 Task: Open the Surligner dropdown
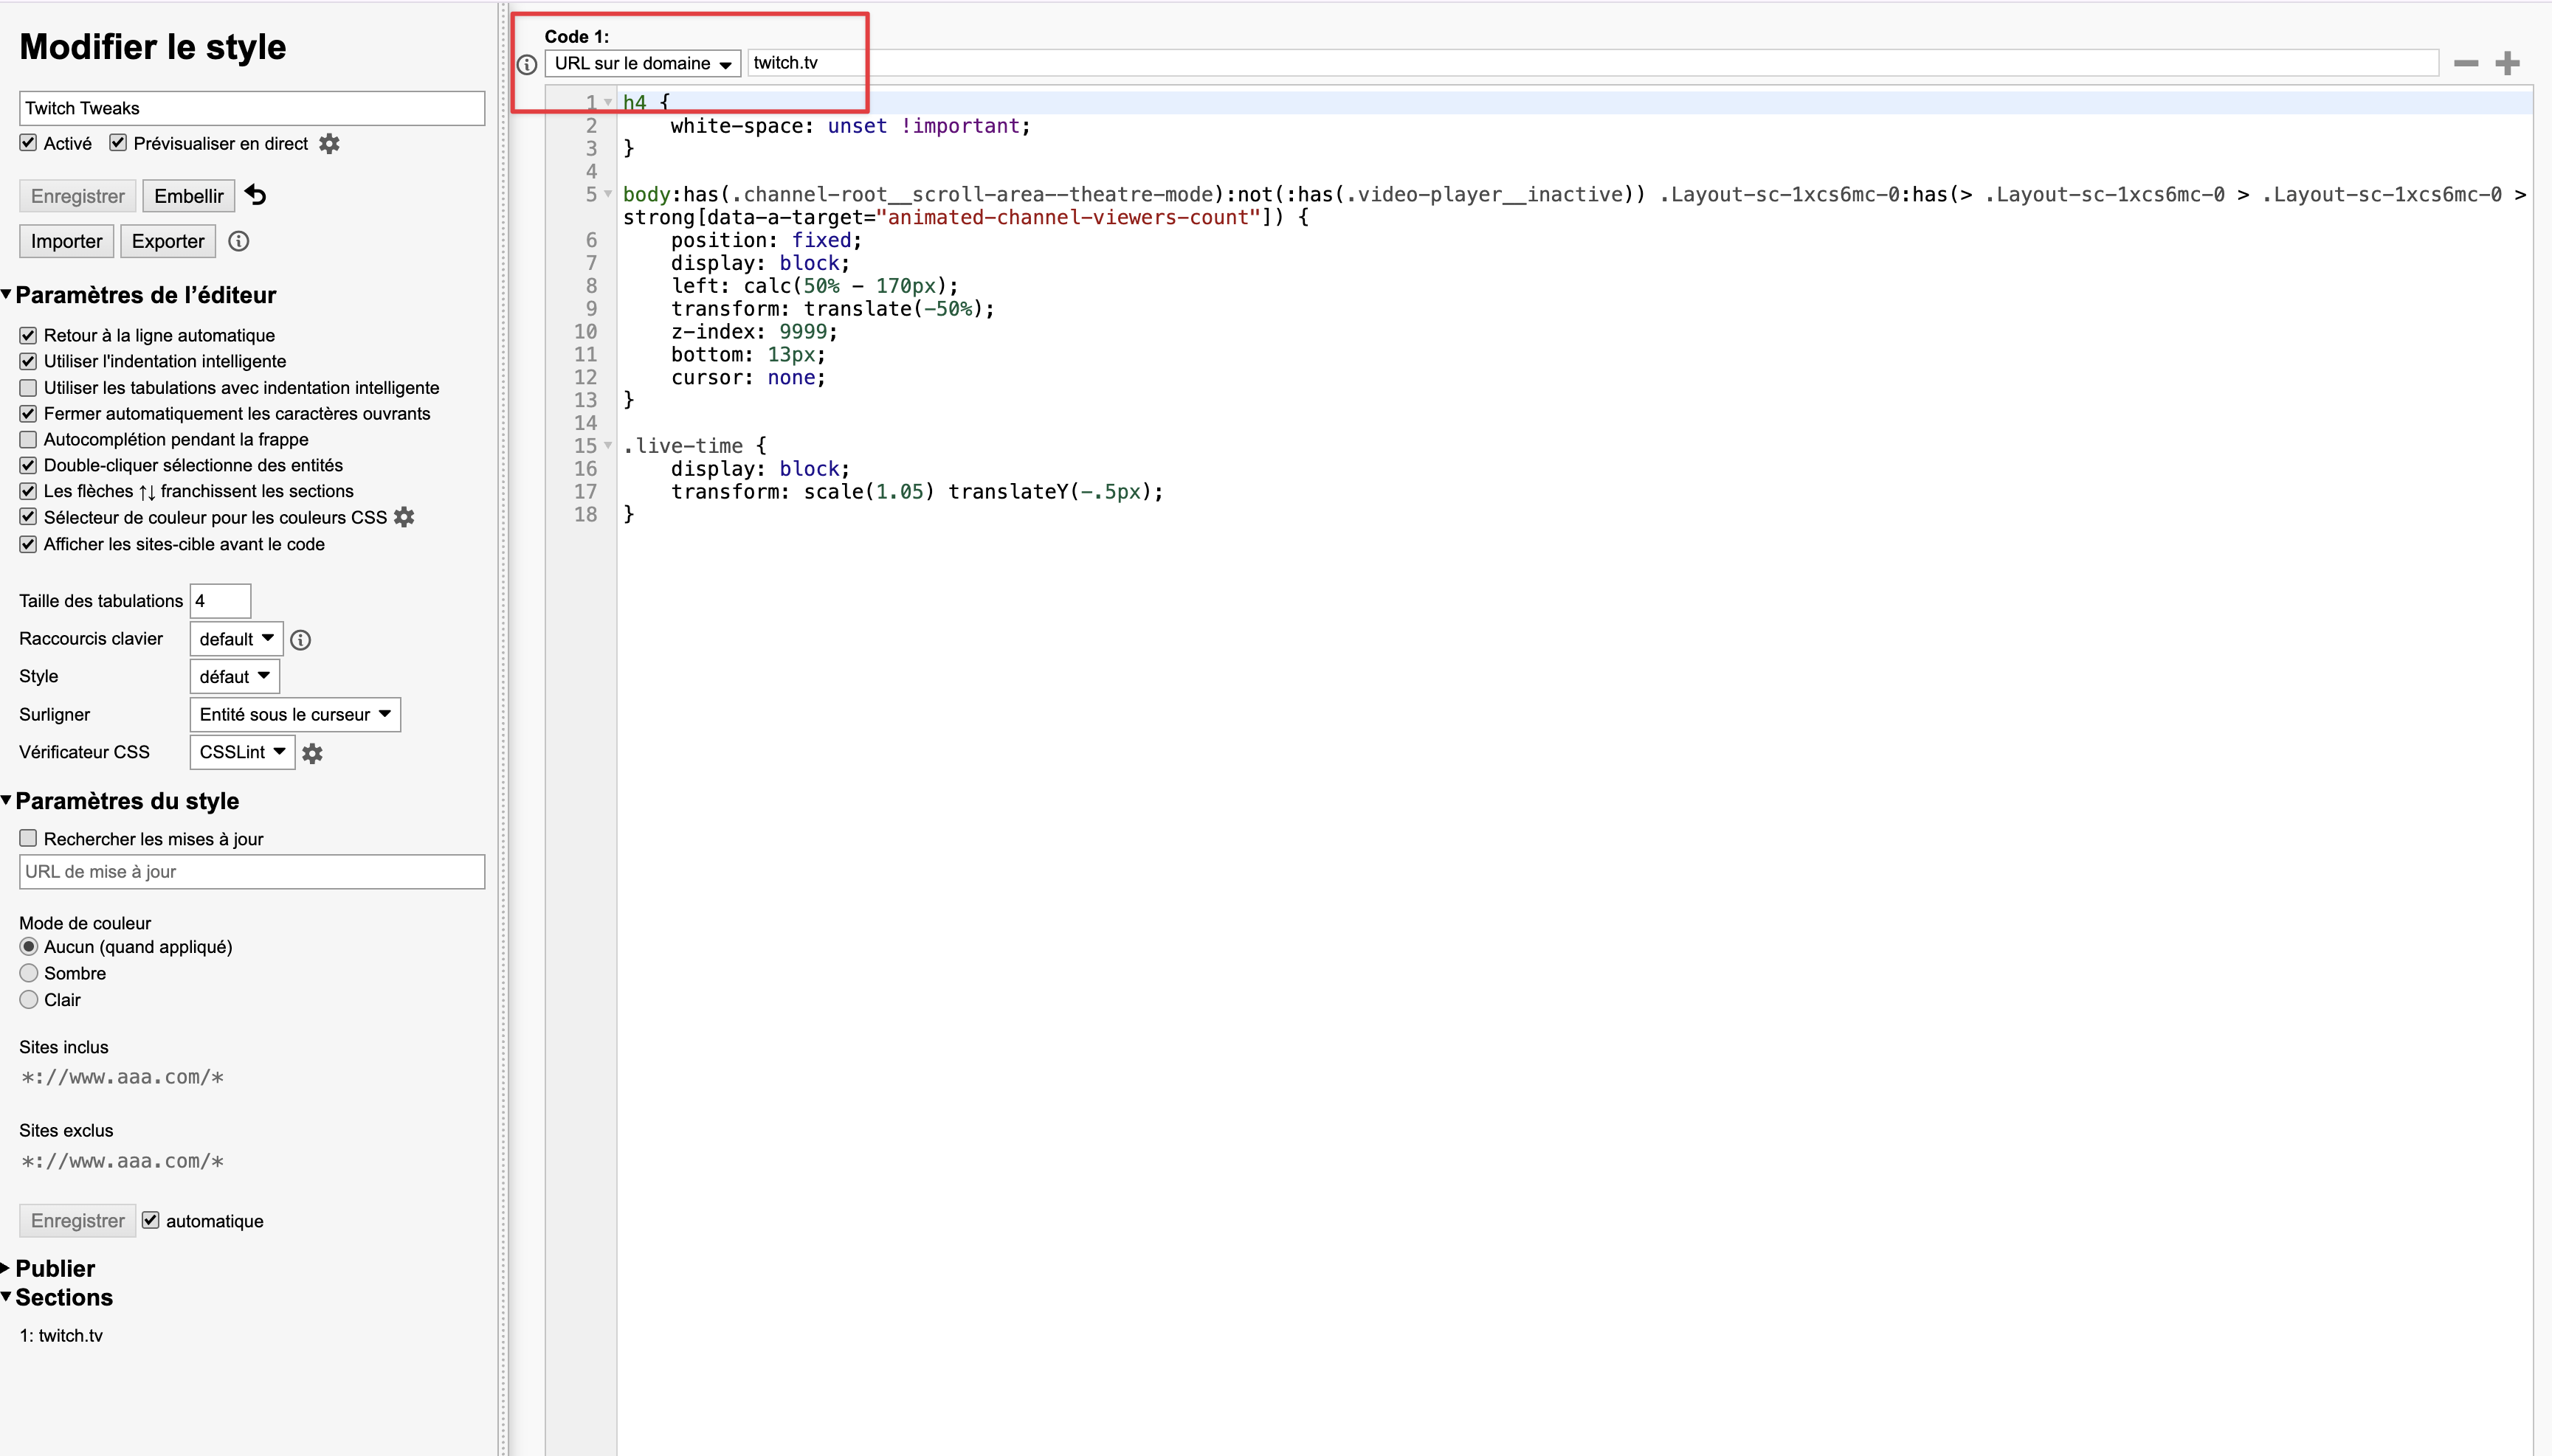(x=294, y=714)
